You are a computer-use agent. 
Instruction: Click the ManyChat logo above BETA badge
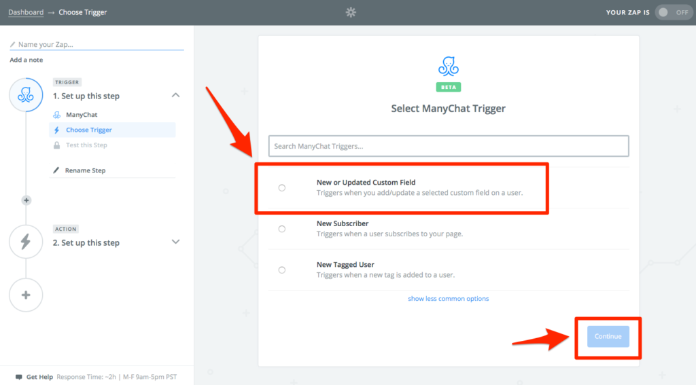click(449, 68)
